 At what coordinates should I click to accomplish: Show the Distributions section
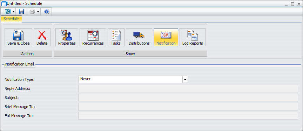point(139,37)
